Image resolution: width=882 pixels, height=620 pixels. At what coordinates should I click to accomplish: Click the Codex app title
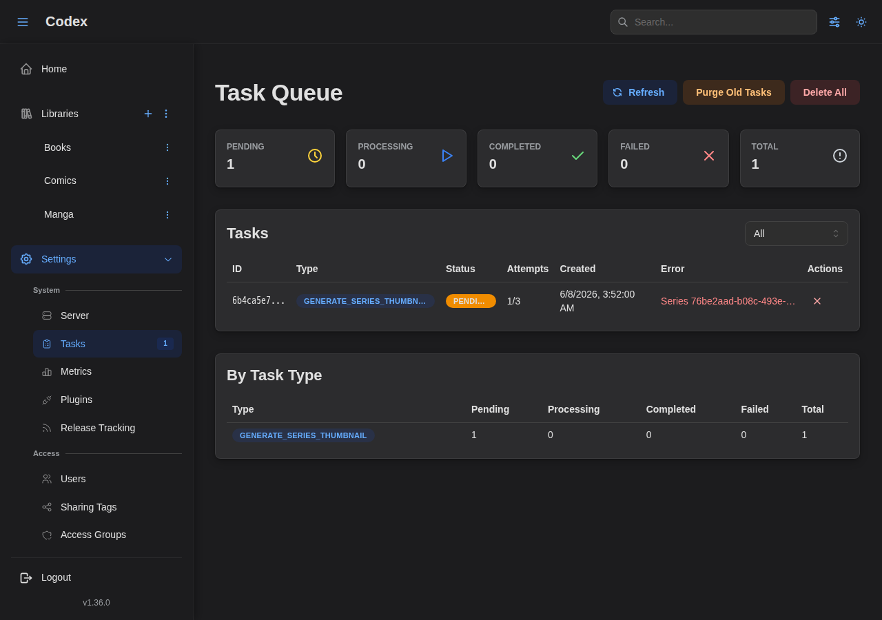point(66,21)
